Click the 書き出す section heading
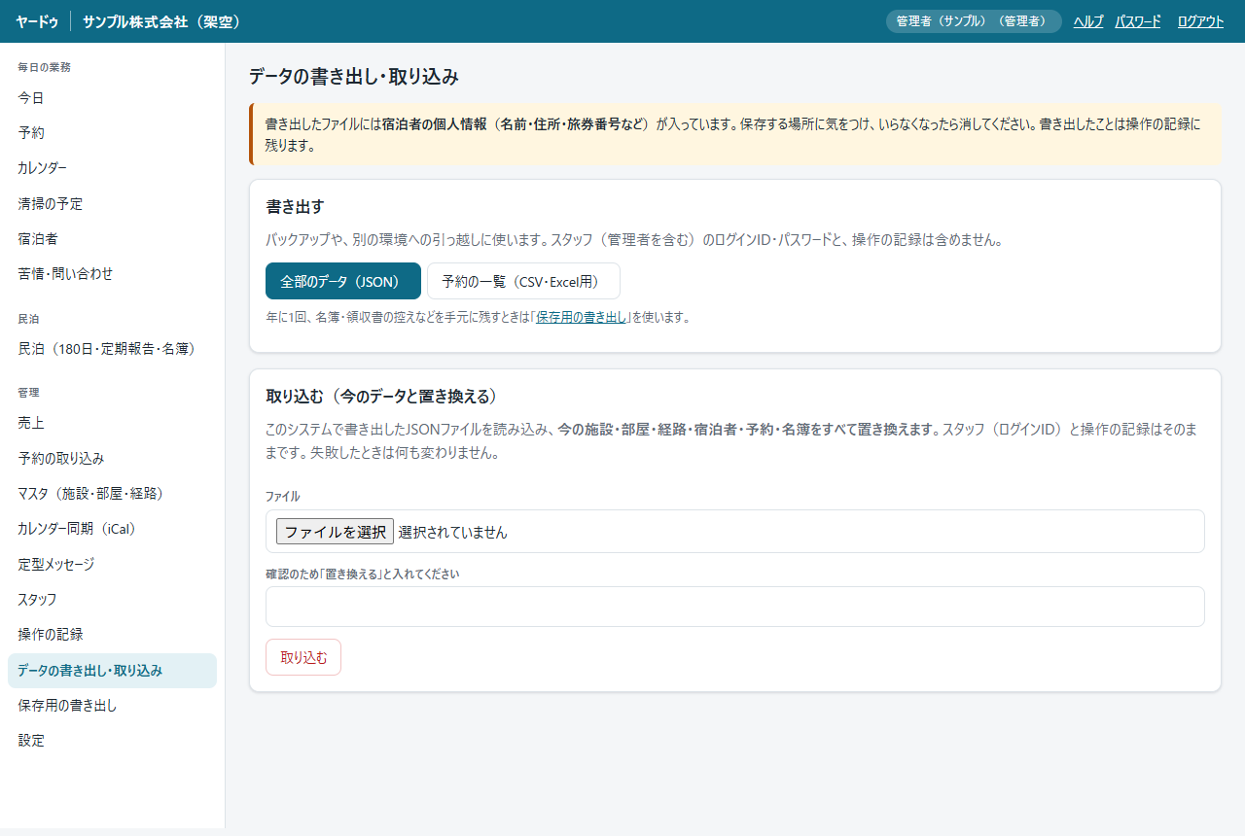The height and width of the screenshot is (836, 1245). click(295, 206)
